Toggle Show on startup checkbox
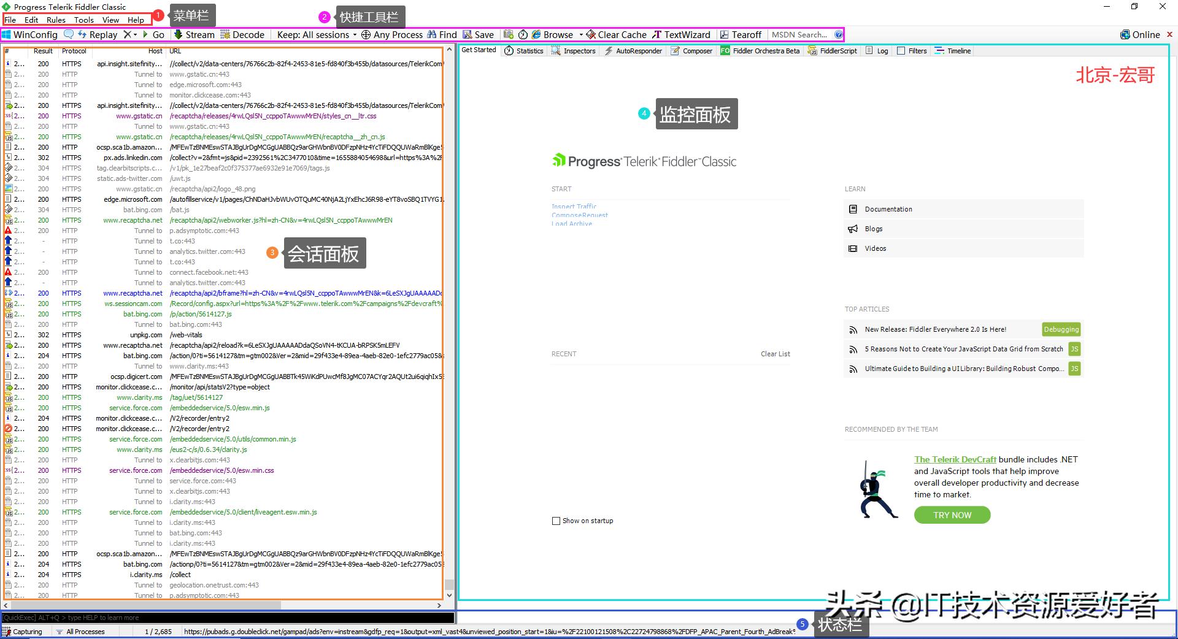The image size is (1178, 639). pyautogui.click(x=556, y=521)
